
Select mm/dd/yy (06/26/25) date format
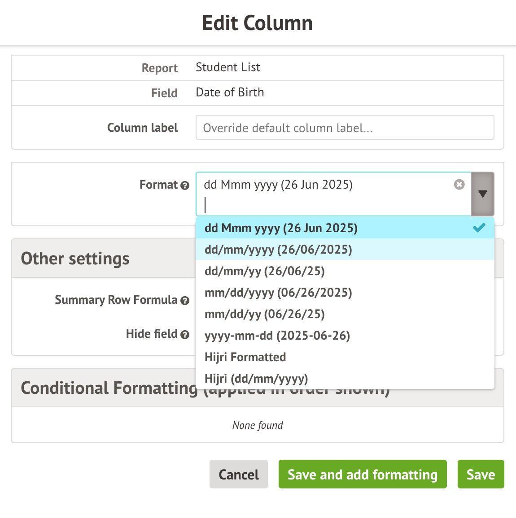[265, 314]
